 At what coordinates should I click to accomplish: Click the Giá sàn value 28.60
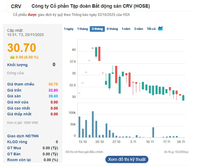click(53, 96)
